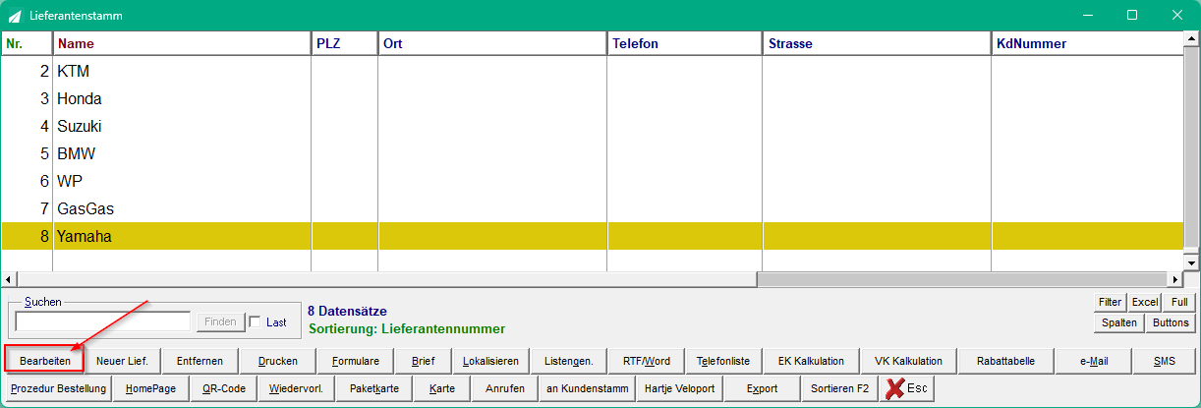Click the horizontal scrollbar thumb
This screenshot has height=408, width=1201.
point(387,279)
